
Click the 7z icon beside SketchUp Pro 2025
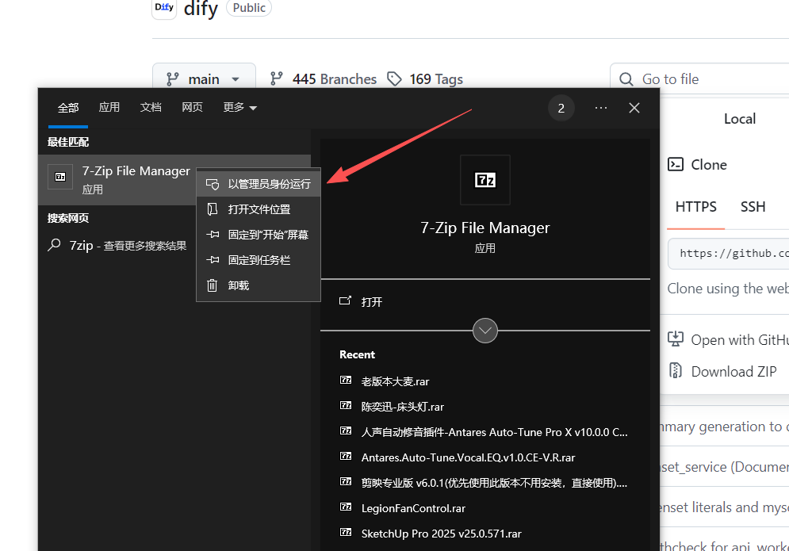(x=346, y=532)
